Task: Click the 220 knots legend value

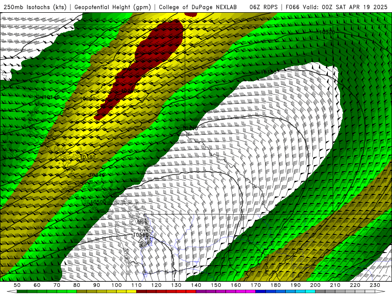Action: point(355,285)
